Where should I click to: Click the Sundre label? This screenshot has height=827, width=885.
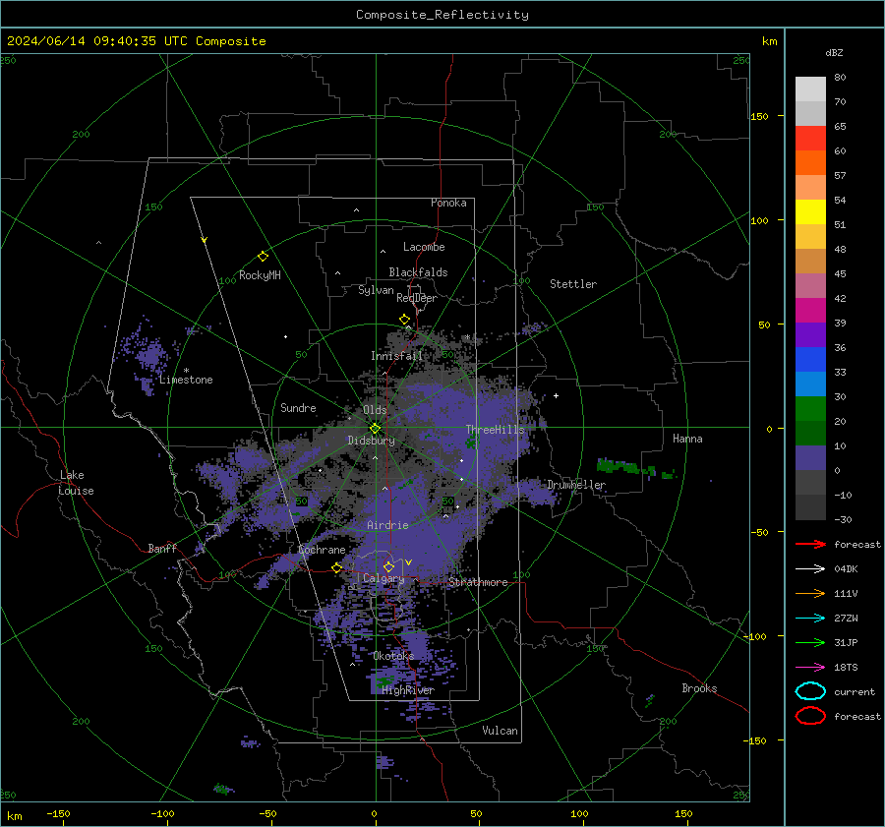coord(298,407)
